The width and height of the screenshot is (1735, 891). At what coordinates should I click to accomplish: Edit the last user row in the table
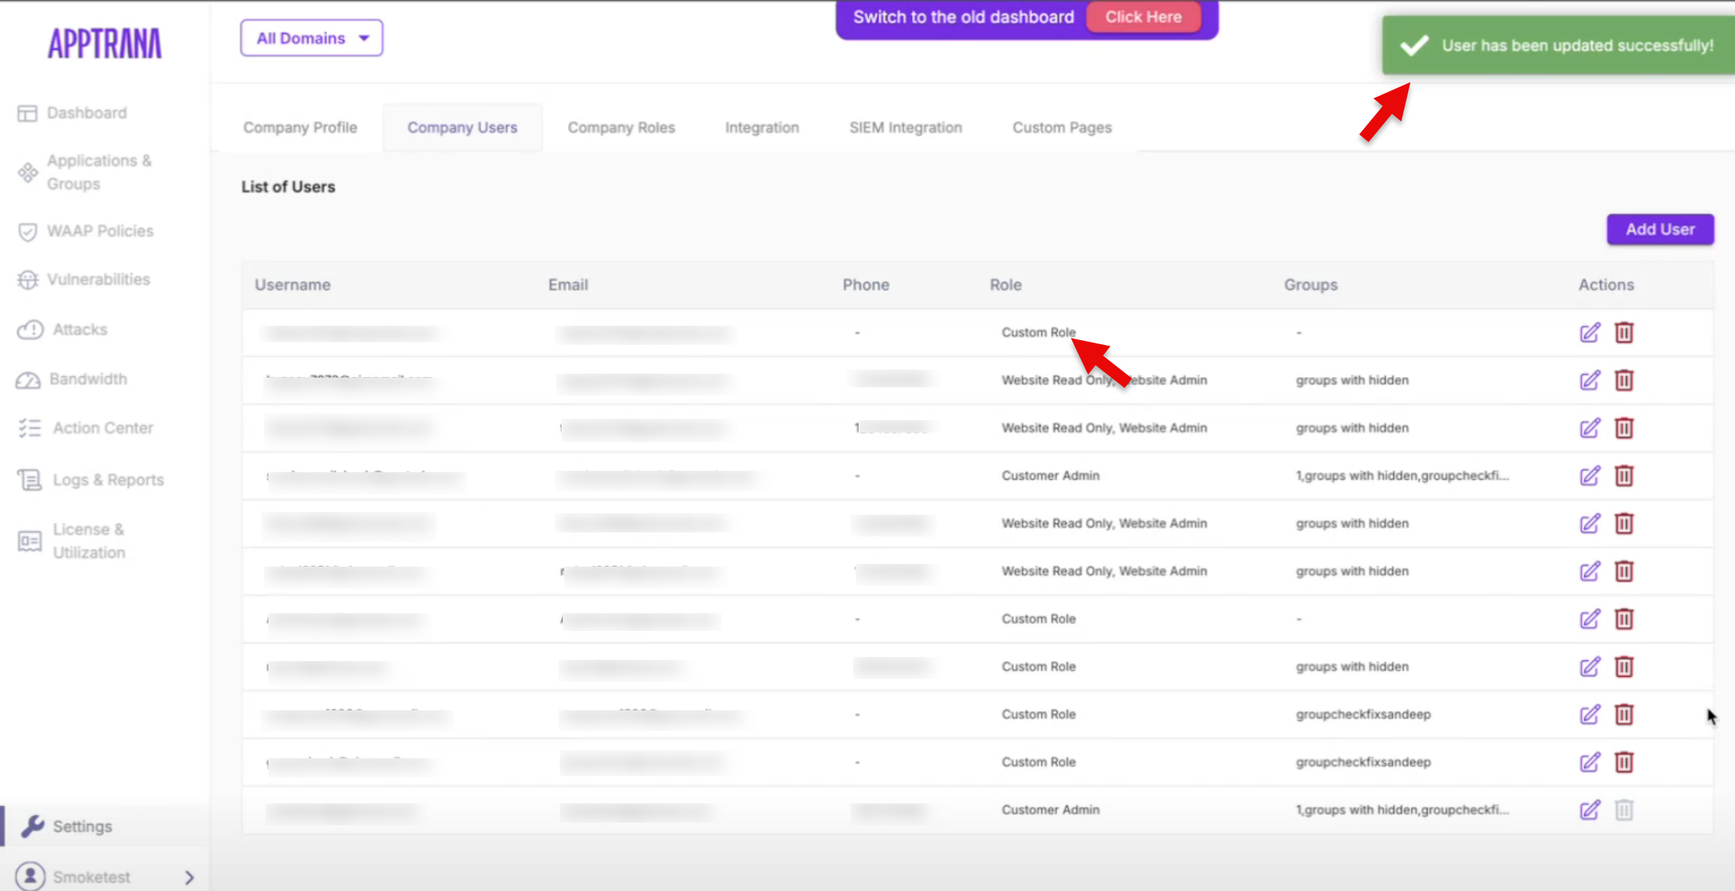click(x=1590, y=810)
